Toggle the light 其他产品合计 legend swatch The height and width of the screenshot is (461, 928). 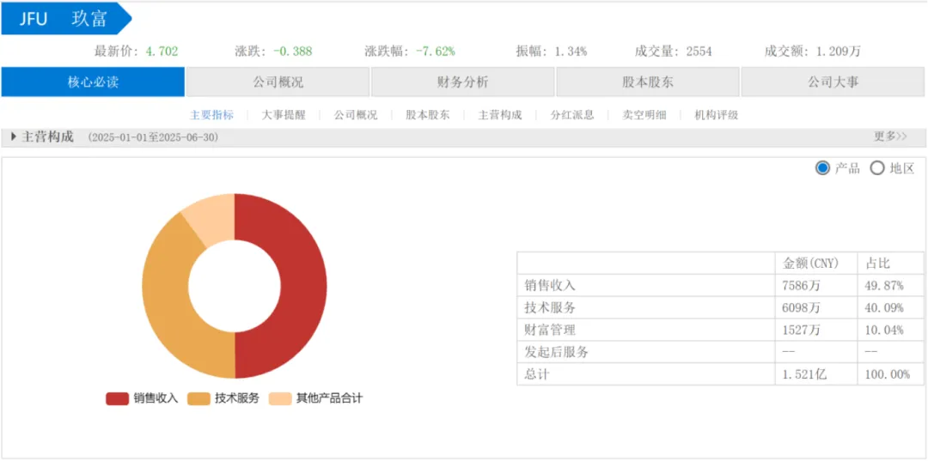click(280, 398)
